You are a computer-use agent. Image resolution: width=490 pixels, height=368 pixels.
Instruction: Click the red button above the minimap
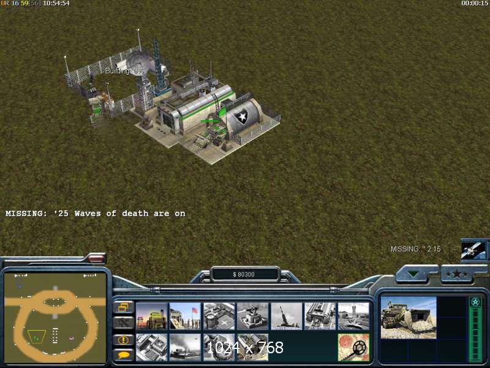click(96, 258)
